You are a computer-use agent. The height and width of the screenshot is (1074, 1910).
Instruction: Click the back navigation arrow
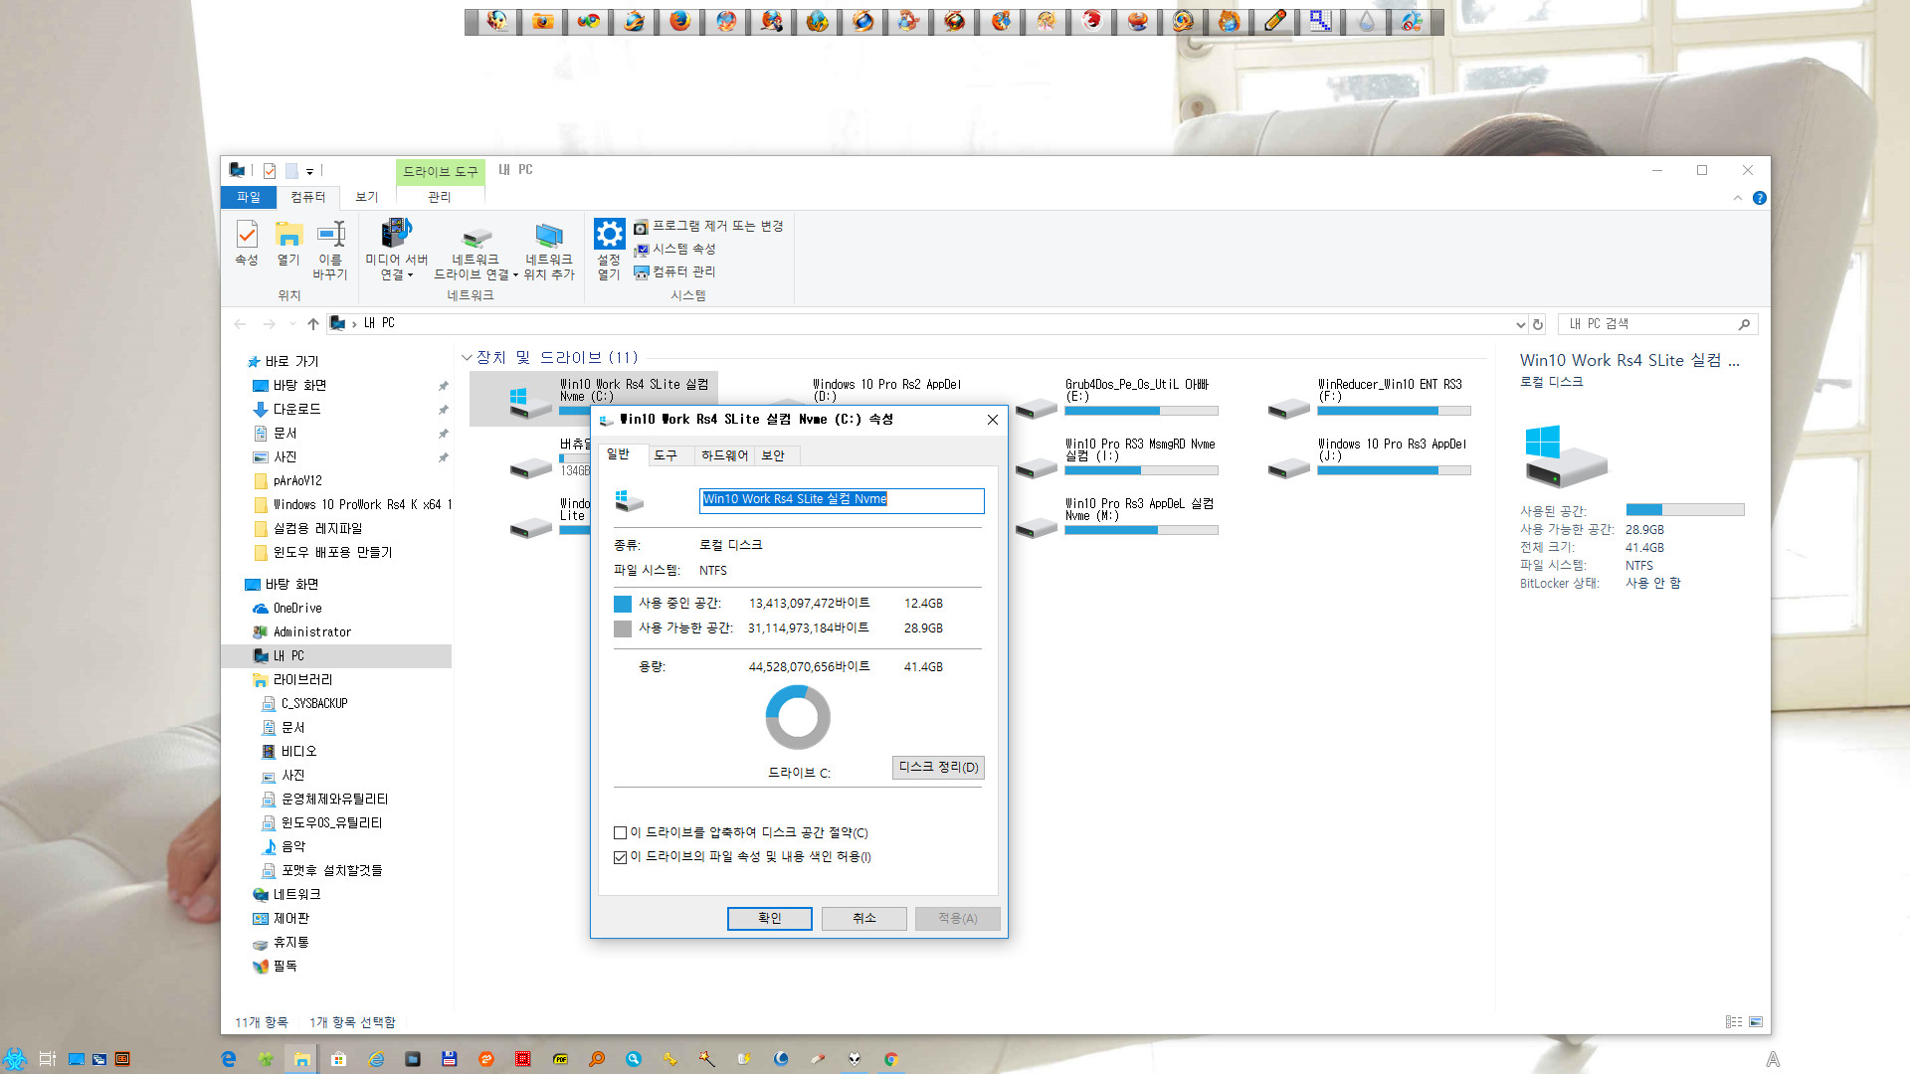coord(240,324)
